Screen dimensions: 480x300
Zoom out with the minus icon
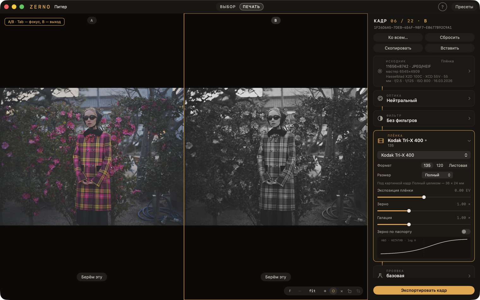(x=300, y=291)
